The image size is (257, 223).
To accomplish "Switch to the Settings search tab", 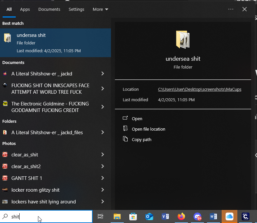I will point(76,9).
